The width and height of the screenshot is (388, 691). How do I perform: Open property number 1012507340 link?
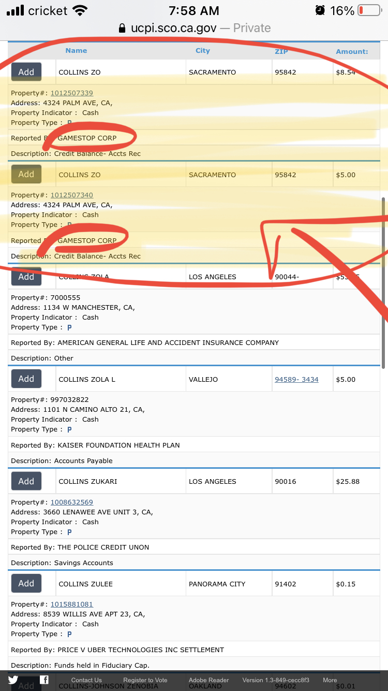tap(72, 195)
